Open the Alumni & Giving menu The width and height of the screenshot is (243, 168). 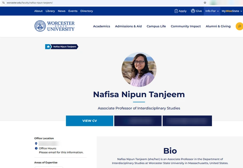coord(218,26)
